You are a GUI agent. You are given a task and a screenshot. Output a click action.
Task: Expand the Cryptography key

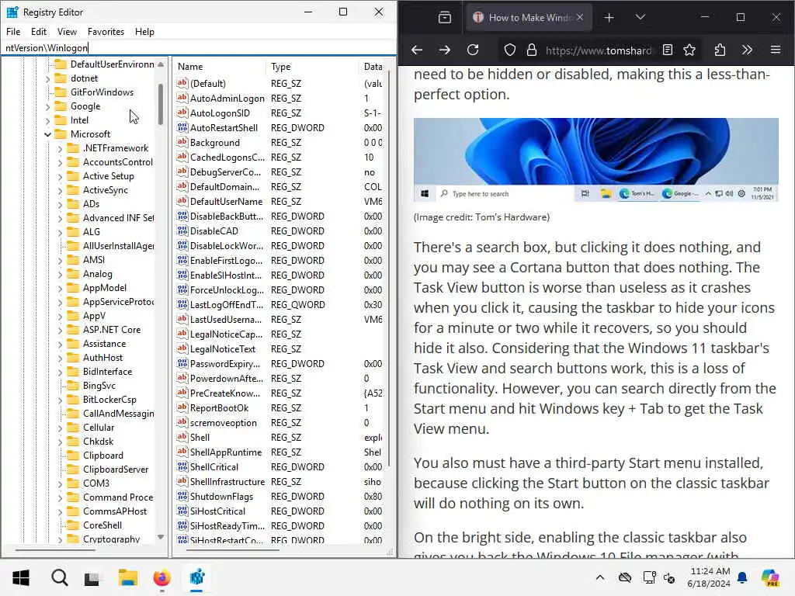point(60,540)
